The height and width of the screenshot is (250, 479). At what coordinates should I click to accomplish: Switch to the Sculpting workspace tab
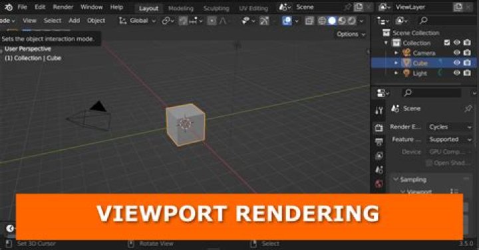pyautogui.click(x=216, y=8)
